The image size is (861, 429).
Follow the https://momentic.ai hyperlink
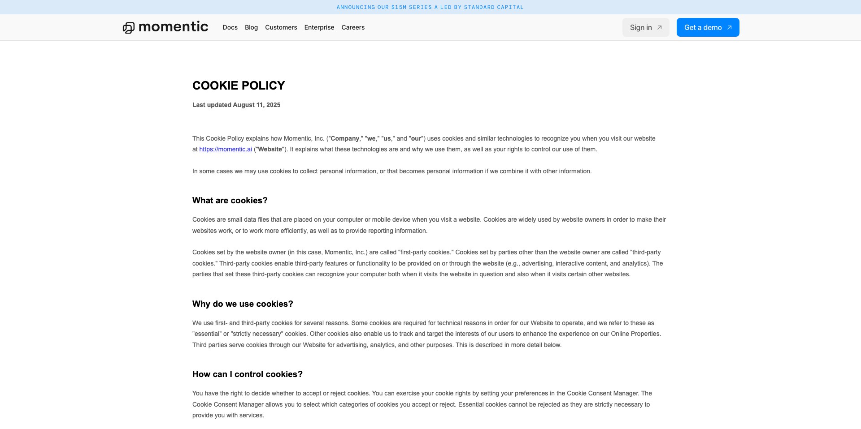226,150
